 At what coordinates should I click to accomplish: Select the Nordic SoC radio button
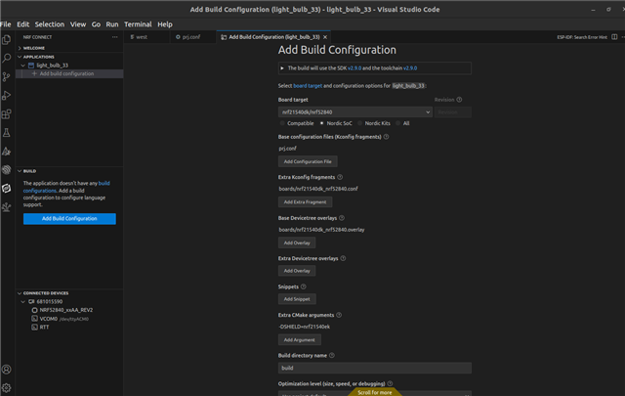321,123
